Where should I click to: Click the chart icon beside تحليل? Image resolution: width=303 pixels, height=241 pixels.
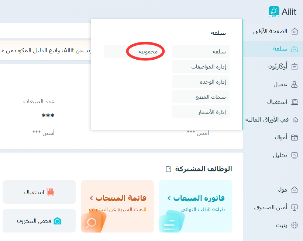(295, 155)
